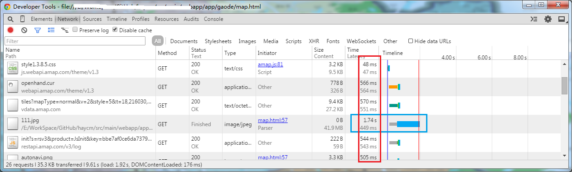Show the console drawer icon

tap(534, 19)
